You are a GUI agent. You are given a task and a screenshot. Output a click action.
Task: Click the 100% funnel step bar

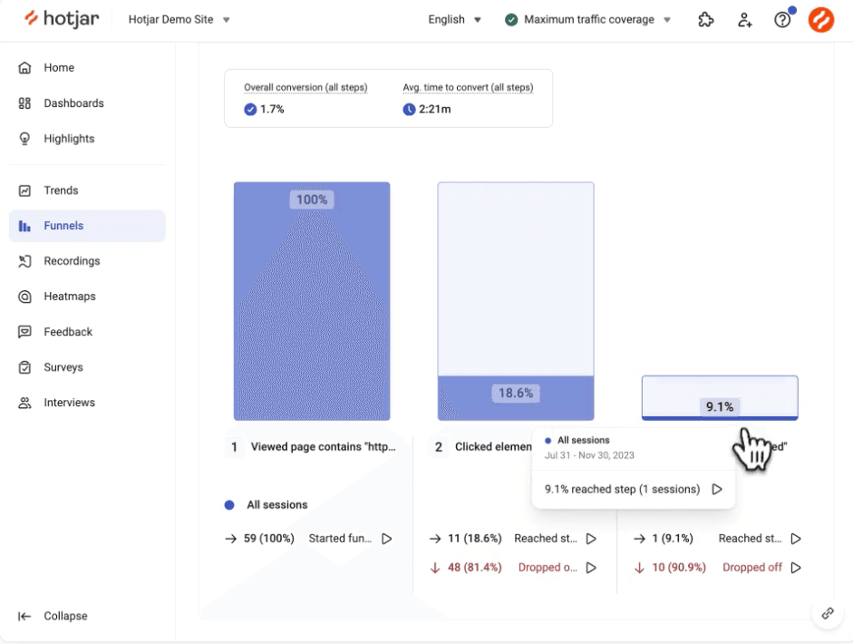tap(312, 301)
